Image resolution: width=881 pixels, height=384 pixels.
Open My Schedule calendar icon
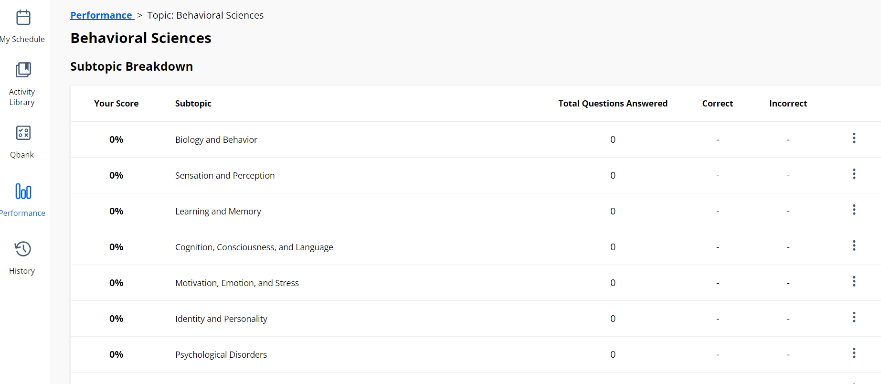coord(23,18)
